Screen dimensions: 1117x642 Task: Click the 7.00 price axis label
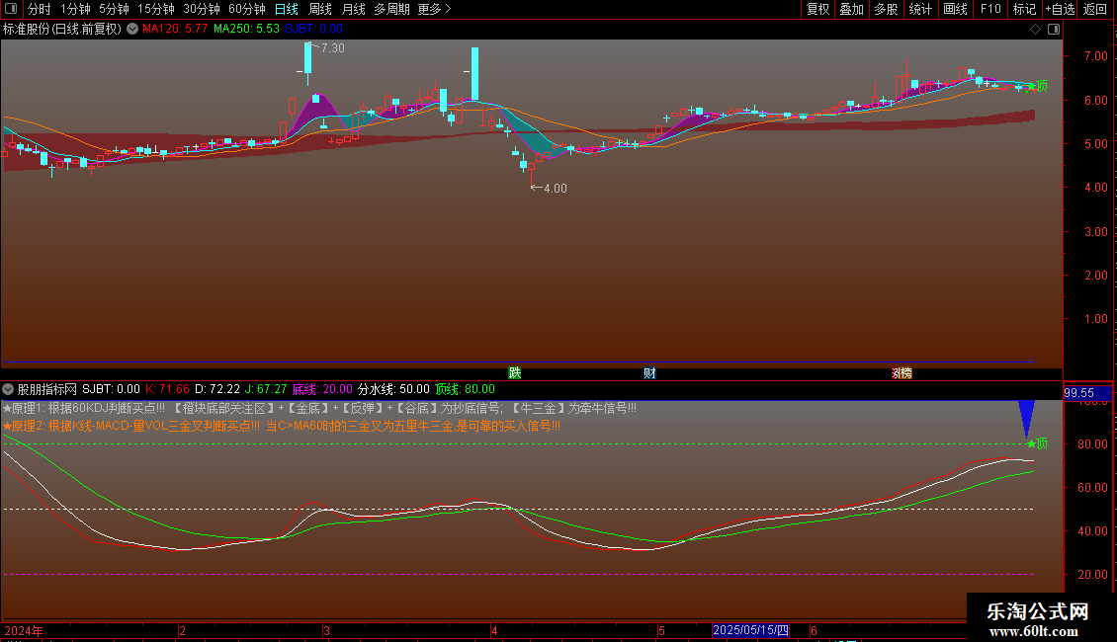point(1095,56)
